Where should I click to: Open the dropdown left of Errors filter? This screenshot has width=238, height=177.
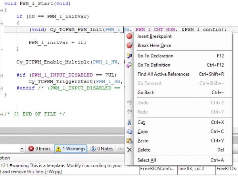22,149
